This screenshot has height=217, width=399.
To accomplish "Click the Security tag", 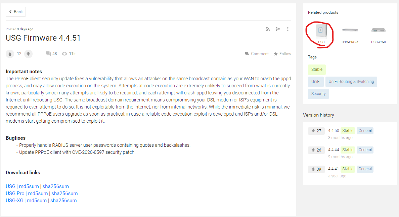I will [x=318, y=94].
